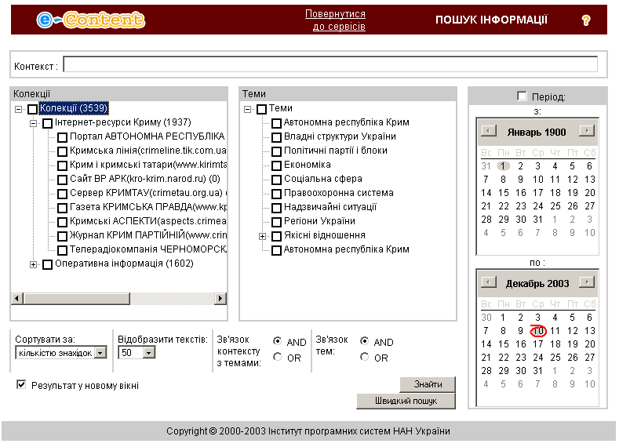This screenshot has width=619, height=447.
Task: Check Оперативна інформація (1602) checkbox
Action: pos(47,264)
